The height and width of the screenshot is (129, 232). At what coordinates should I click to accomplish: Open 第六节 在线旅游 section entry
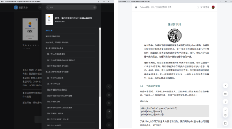point(59,108)
